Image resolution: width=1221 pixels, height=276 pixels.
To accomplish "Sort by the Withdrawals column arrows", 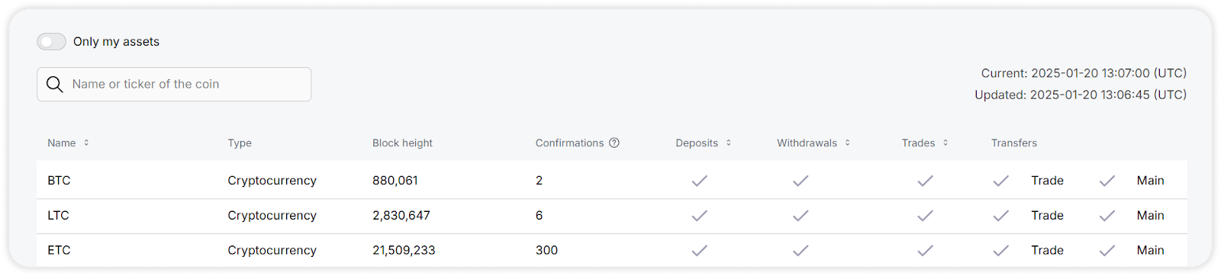I will pyautogui.click(x=847, y=143).
